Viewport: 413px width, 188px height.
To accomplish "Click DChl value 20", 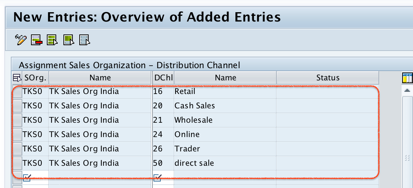I will [x=158, y=106].
